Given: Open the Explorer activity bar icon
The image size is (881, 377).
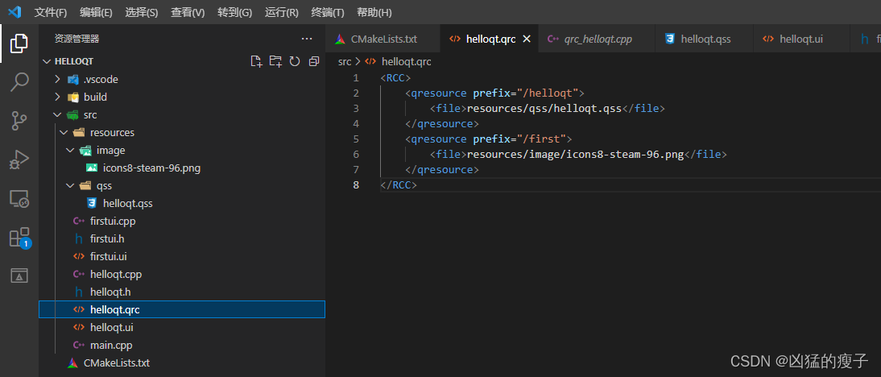Looking at the screenshot, I should click(x=19, y=43).
